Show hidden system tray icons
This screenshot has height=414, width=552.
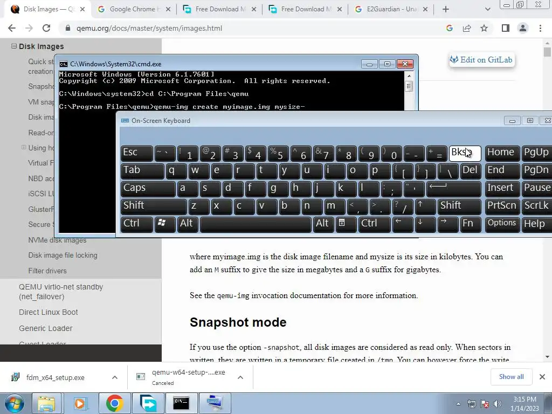click(x=458, y=404)
